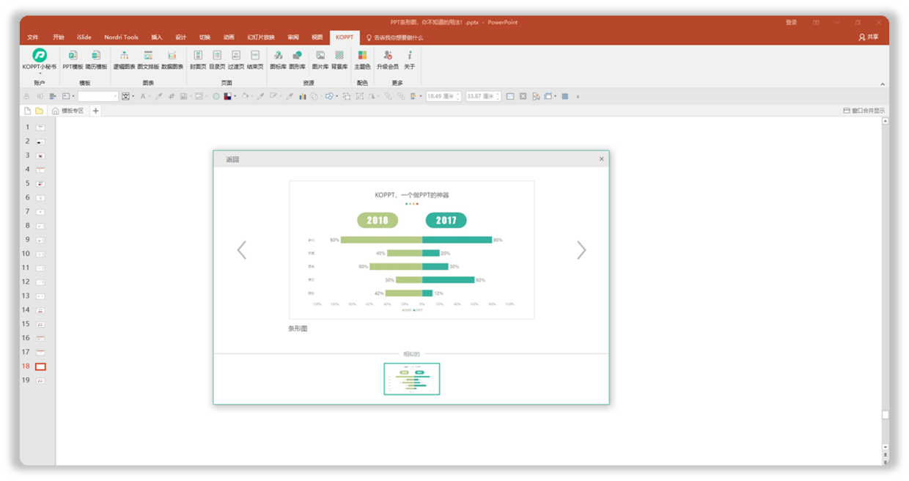
Task: Click 窗口合并显示 button
Action: (864, 111)
